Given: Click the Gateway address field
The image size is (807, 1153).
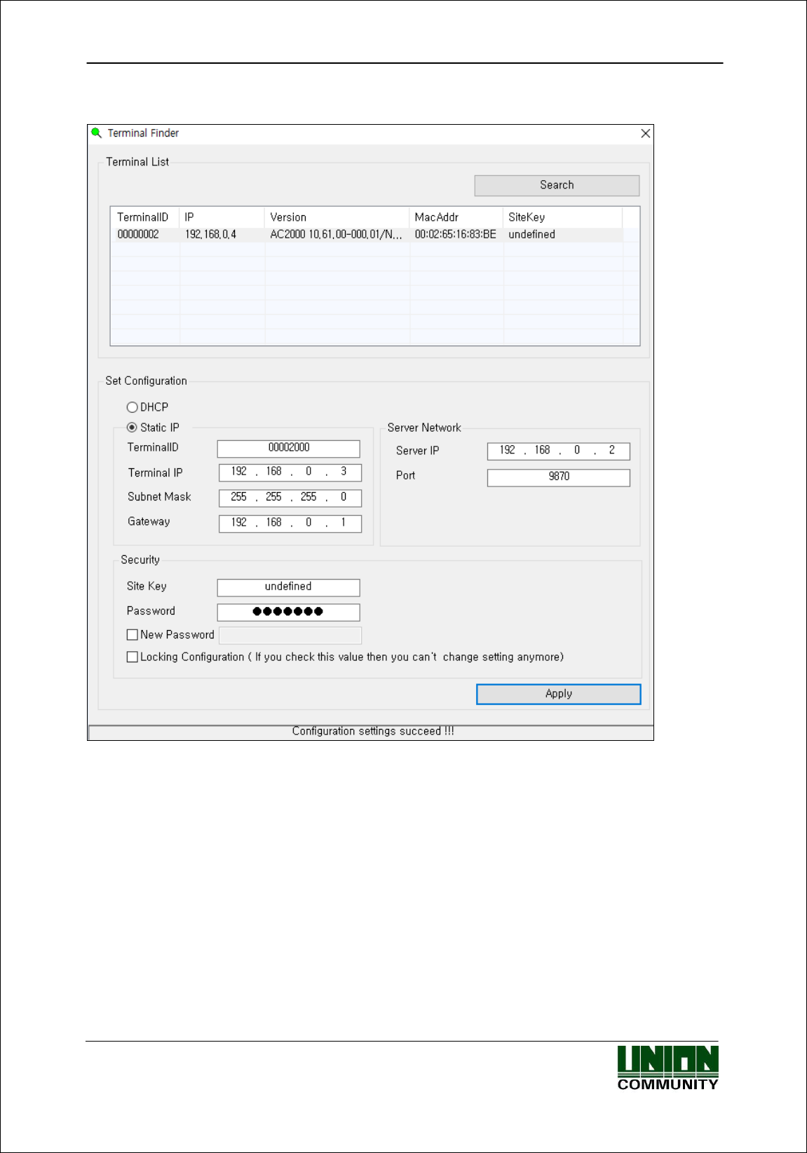Looking at the screenshot, I should [x=290, y=524].
